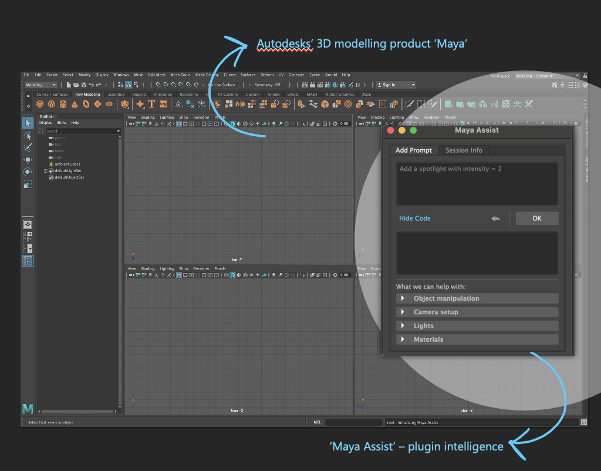601x471 pixels.
Task: Toggle the four-view layout button
Action: 28,236
